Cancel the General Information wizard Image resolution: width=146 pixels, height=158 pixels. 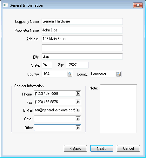pyautogui.click(x=128, y=148)
